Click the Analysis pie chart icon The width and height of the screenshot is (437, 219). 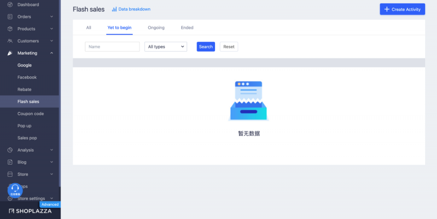coord(10,150)
